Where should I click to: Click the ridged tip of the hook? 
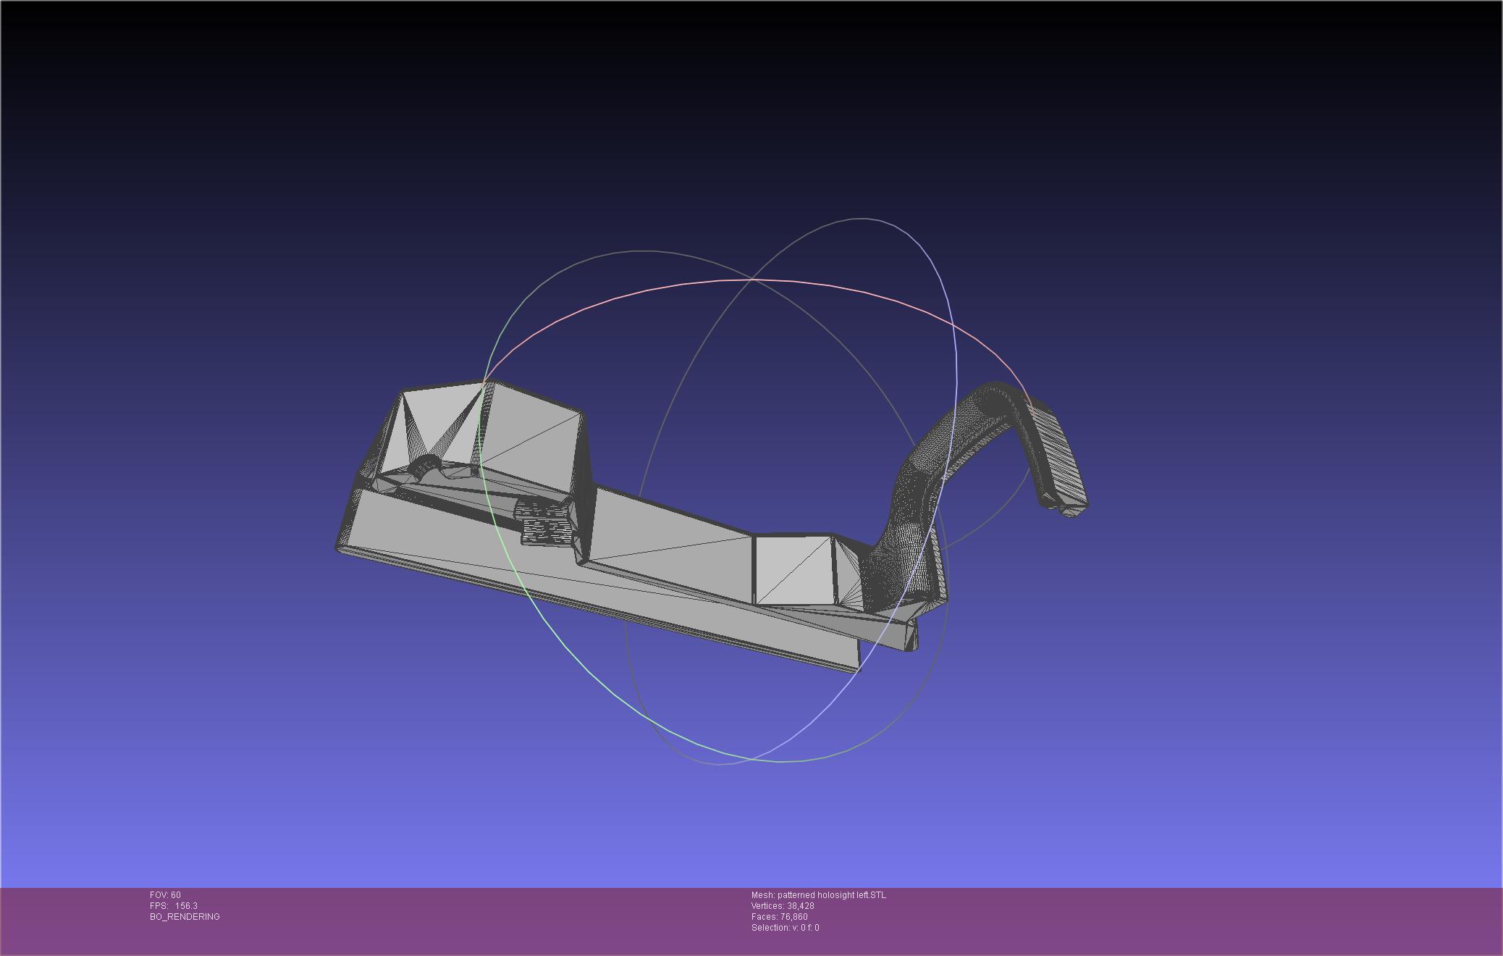tap(1058, 455)
